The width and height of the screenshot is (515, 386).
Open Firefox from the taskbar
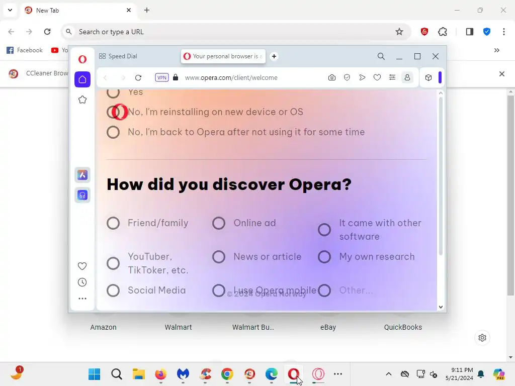[160, 374]
